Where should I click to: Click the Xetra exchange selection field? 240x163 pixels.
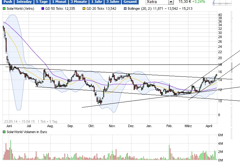[x=159, y=2]
